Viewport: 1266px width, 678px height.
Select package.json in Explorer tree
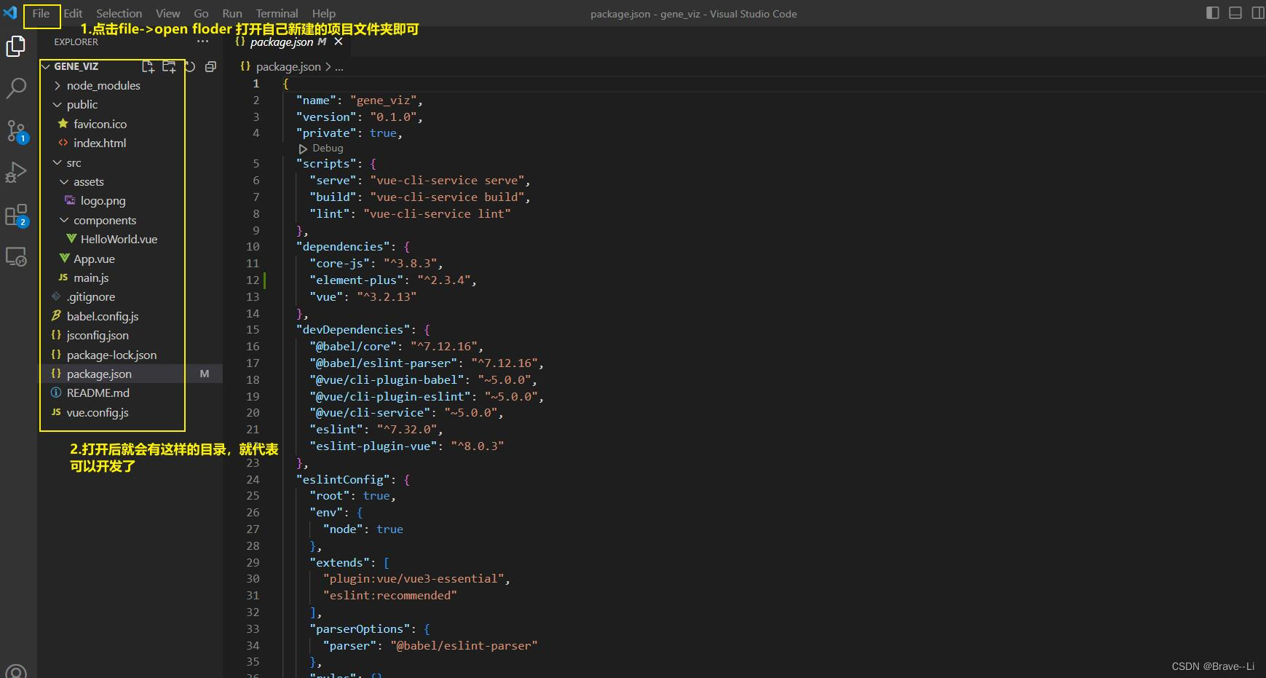pos(99,374)
